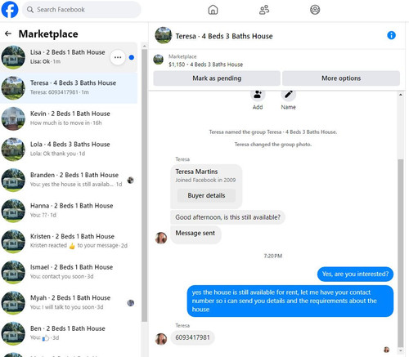The image size is (409, 357).
Task: Click Kevin's house thumbnail in chat list
Action: 13,118
